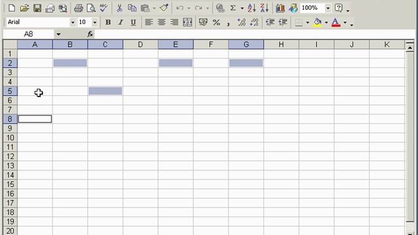The image size is (418, 235).
Task: Apply Percent style icon
Action: coord(216,22)
